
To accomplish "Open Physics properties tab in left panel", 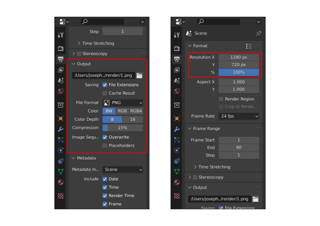I will pyautogui.click(x=60, y=150).
